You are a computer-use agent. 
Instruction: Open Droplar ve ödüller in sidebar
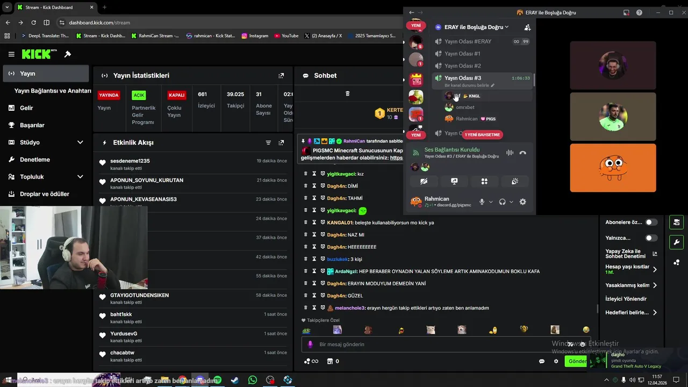(x=46, y=194)
